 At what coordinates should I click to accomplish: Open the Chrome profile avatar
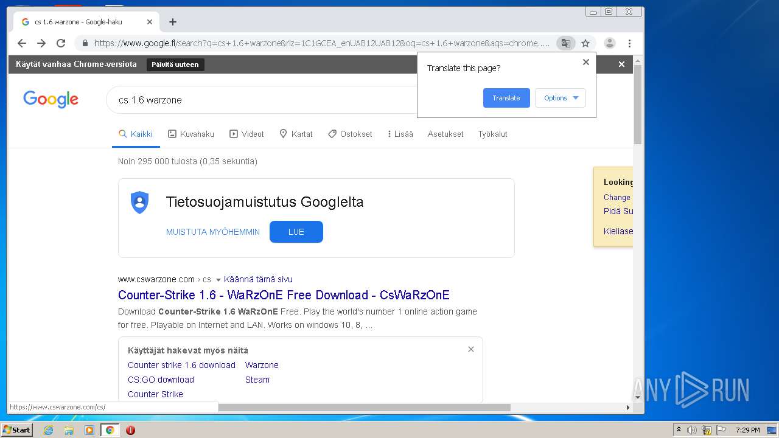pyautogui.click(x=610, y=43)
